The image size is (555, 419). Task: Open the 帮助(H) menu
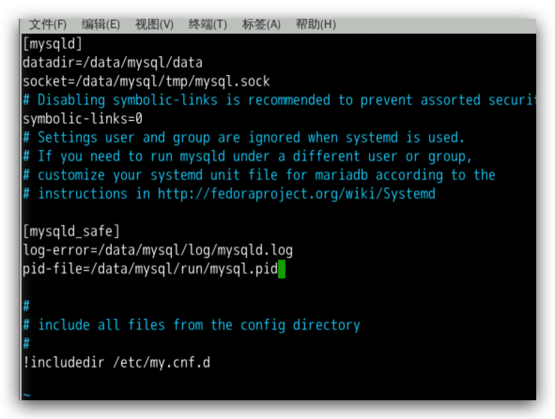pyautogui.click(x=316, y=24)
